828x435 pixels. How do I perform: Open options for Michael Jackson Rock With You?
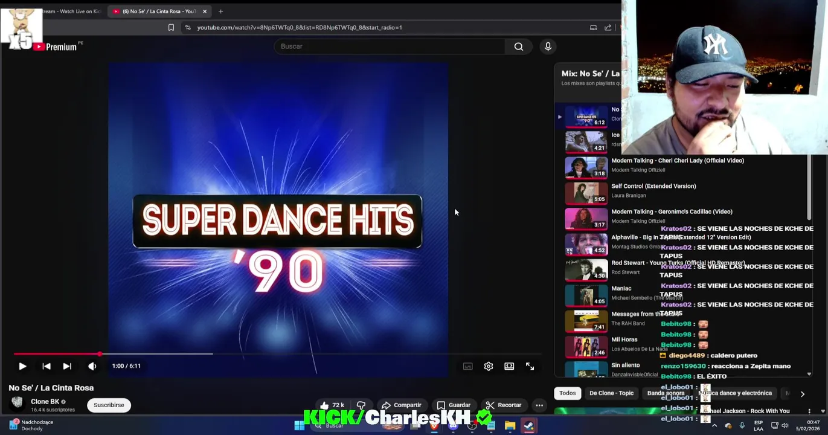[x=809, y=411]
